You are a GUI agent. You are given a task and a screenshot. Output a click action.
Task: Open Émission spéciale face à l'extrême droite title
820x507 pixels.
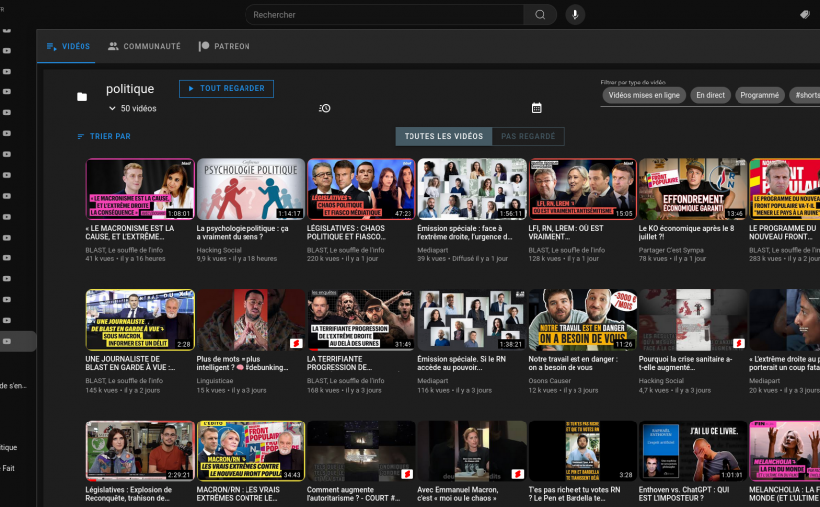click(464, 233)
